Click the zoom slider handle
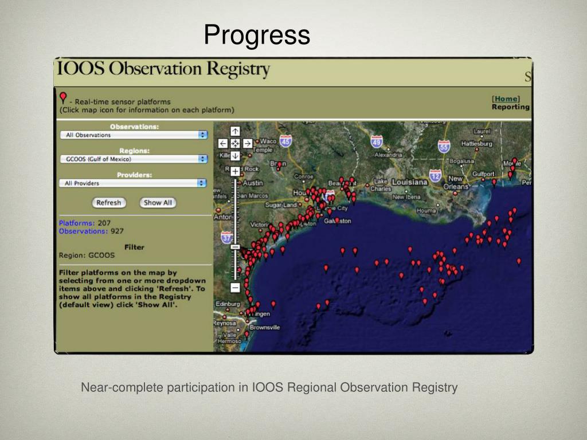This screenshot has height=440, width=587. pos(235,247)
